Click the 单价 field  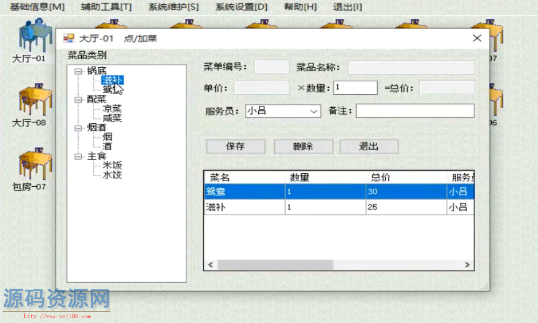coord(261,88)
